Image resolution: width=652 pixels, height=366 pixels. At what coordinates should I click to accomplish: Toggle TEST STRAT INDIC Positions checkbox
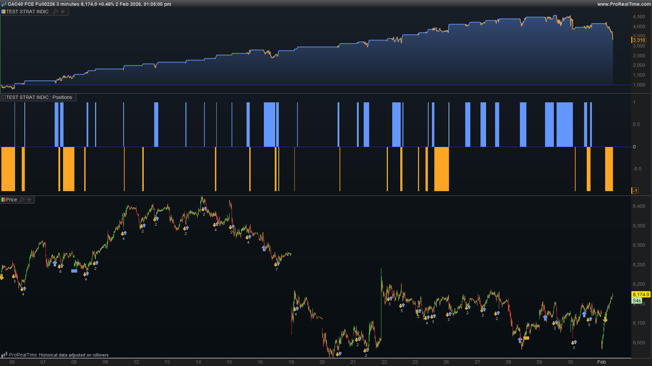(3, 97)
